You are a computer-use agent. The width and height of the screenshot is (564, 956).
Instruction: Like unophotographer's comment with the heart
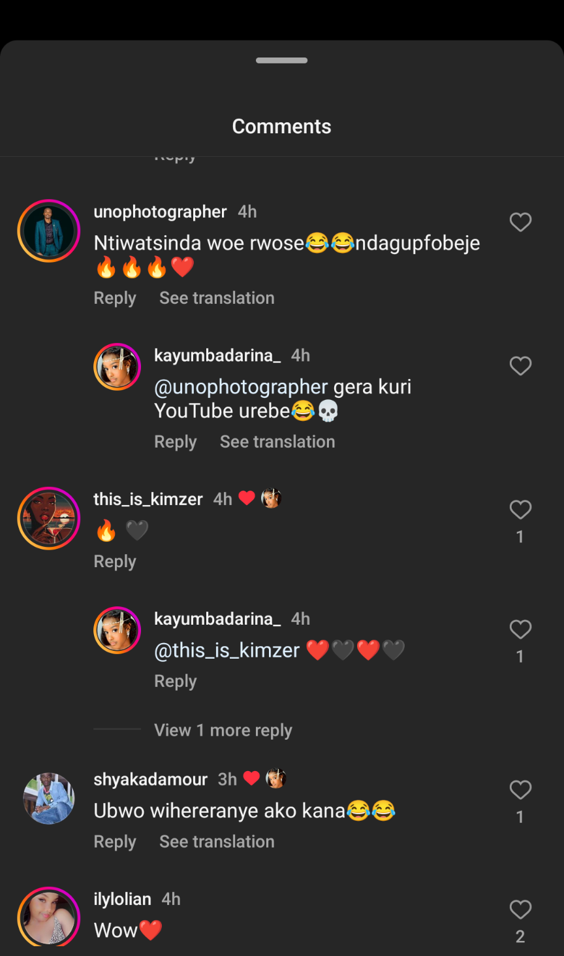(x=520, y=222)
